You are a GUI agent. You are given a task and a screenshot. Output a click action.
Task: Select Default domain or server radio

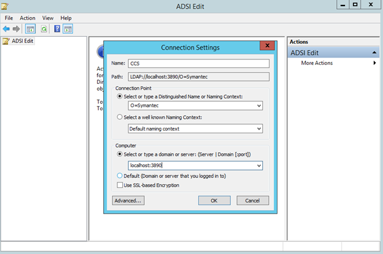point(120,176)
